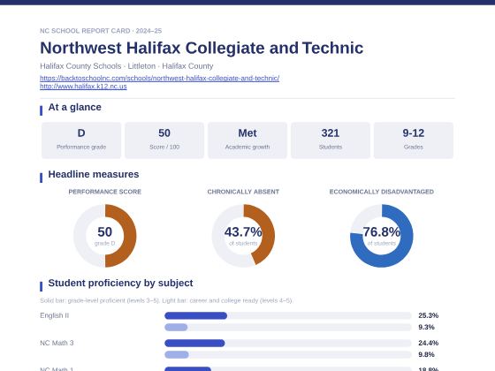Click the English II proficient bar

pos(195,315)
